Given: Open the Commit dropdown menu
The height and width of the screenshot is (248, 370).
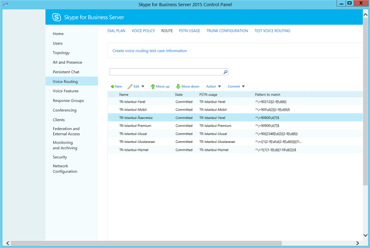Looking at the screenshot, I should 236,87.
